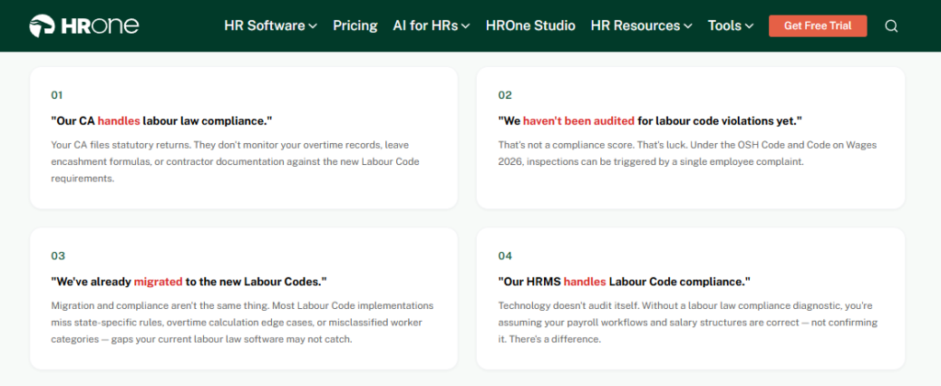Open the Pricing page
Image resolution: width=941 pixels, height=386 pixels.
click(x=356, y=26)
